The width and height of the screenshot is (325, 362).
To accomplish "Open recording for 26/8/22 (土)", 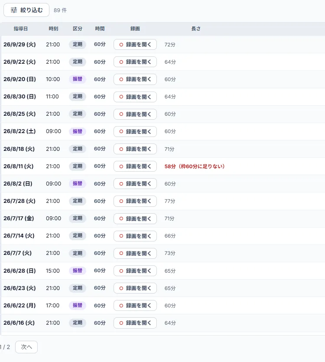I will (135, 131).
